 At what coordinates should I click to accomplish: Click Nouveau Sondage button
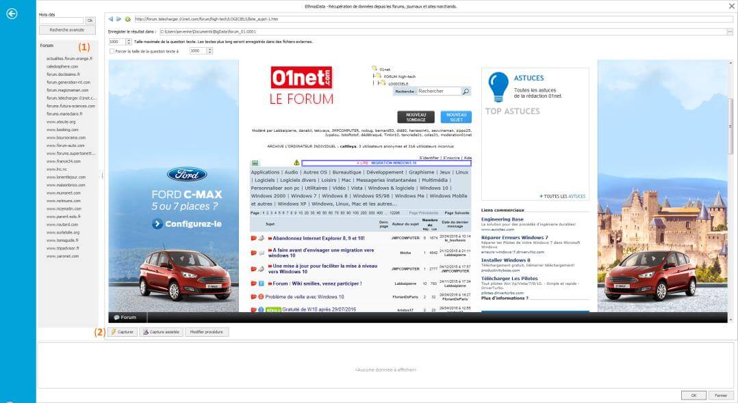point(416,117)
